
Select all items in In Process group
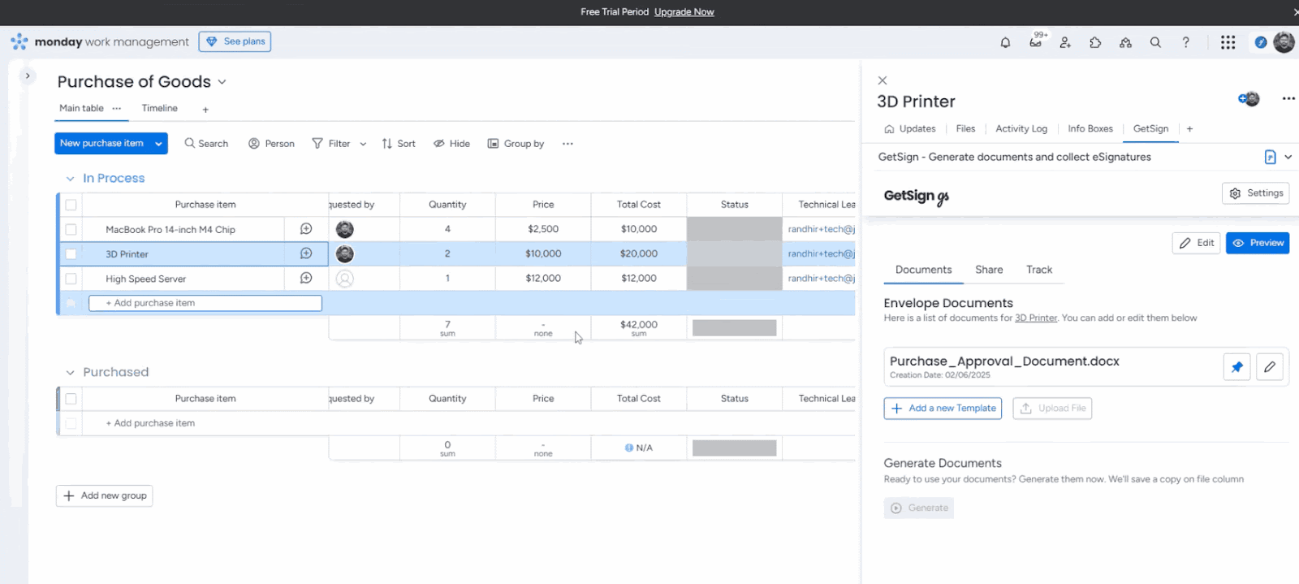pos(71,205)
